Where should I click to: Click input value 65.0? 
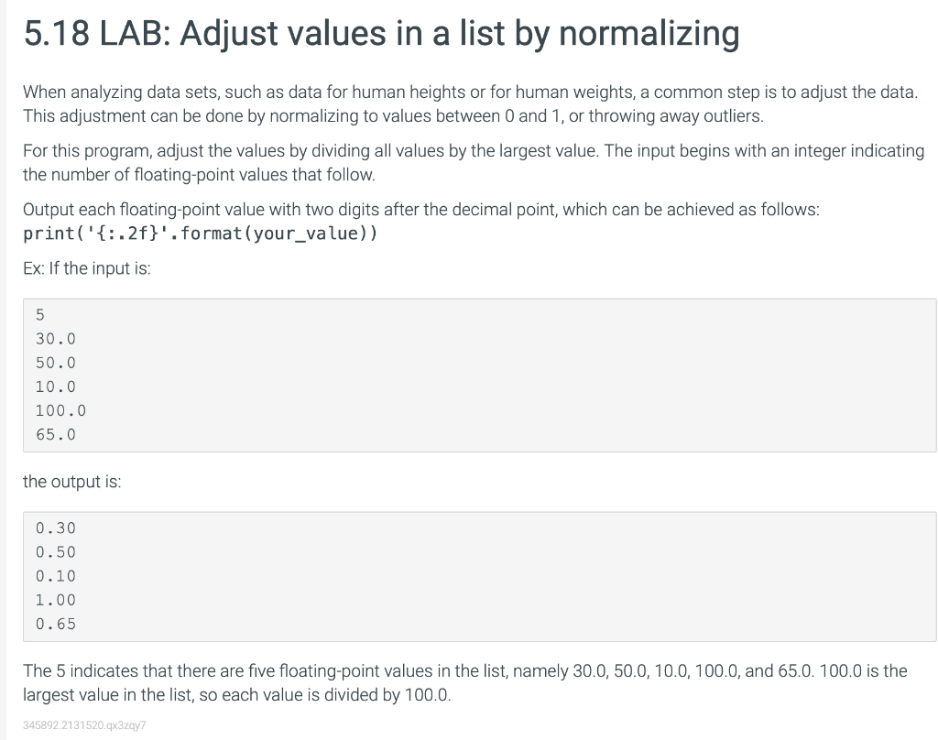(56, 435)
